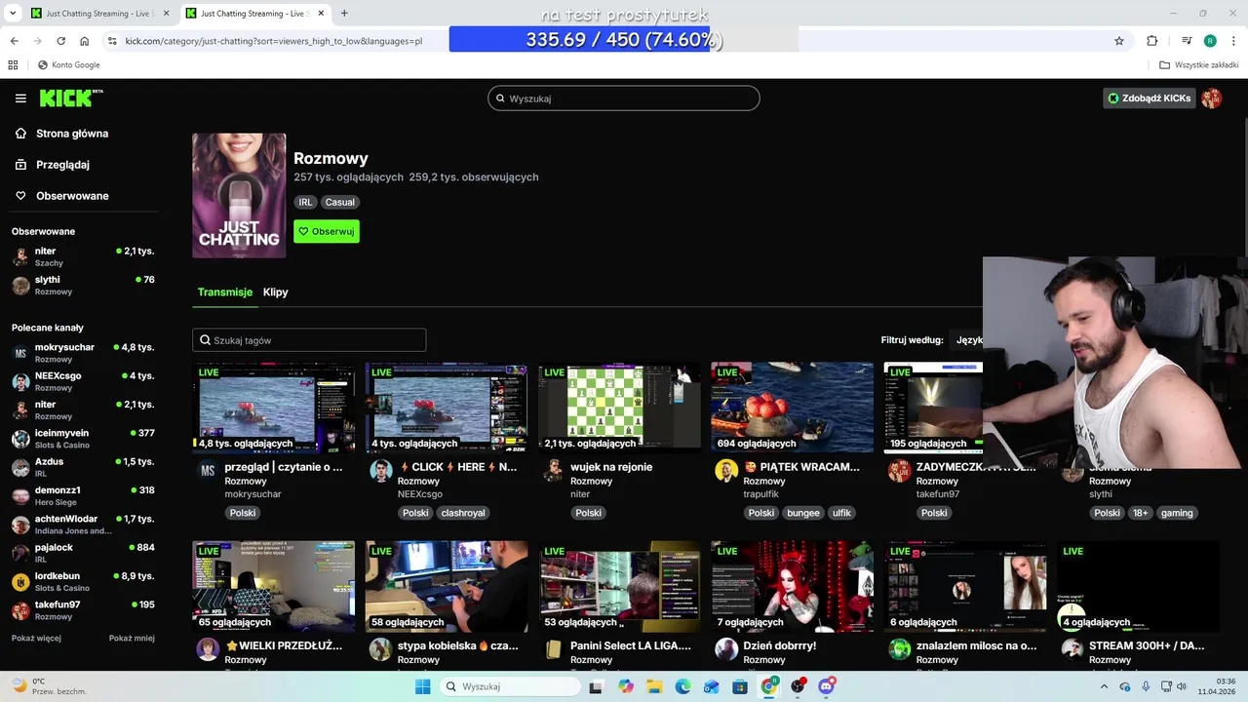
Task: Collapse list with Pokaż mniej
Action: tap(132, 638)
